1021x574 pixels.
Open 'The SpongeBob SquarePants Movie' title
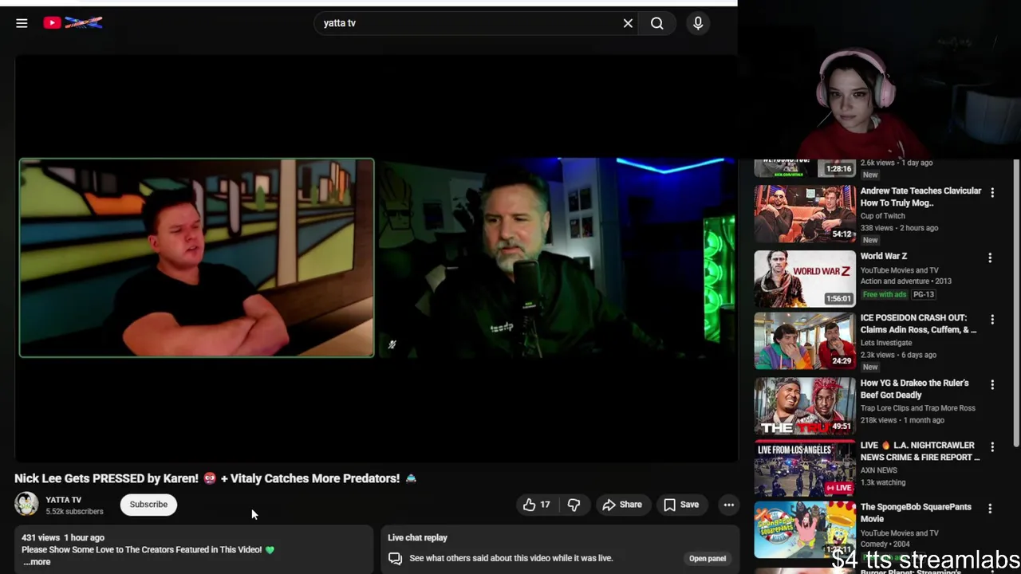pos(916,513)
